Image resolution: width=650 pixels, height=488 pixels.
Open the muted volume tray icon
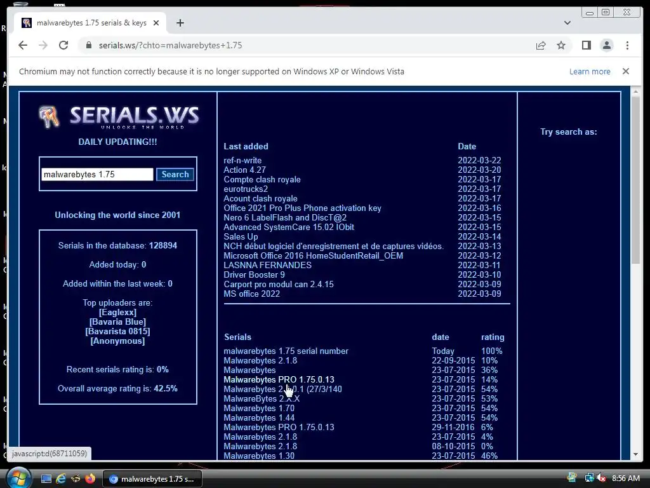tap(601, 478)
